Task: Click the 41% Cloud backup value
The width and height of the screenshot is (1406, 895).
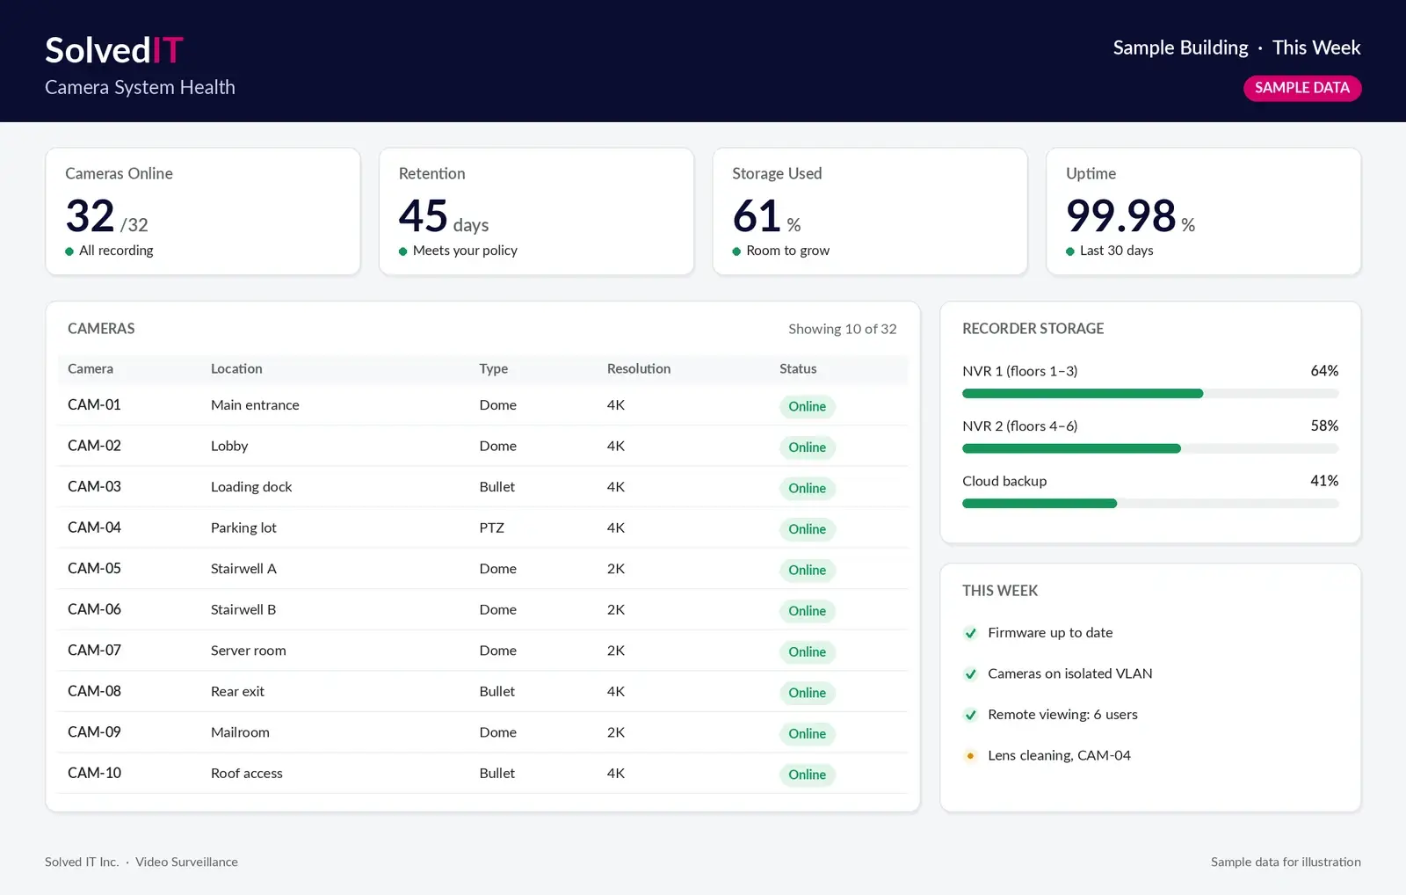Action: (1324, 481)
